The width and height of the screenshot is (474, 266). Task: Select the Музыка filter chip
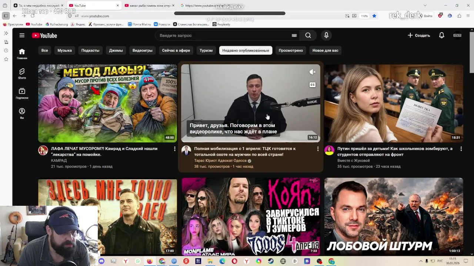click(64, 50)
